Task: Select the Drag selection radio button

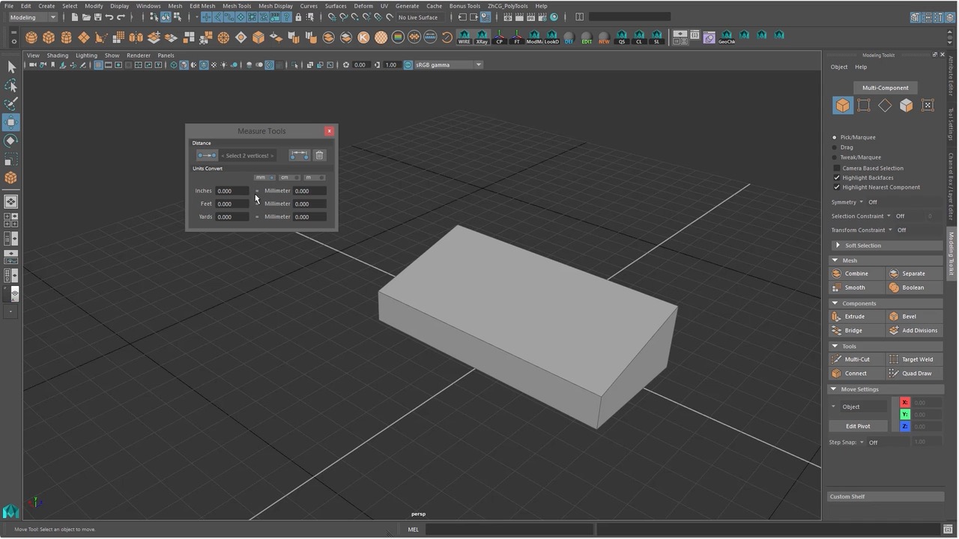Action: (835, 147)
